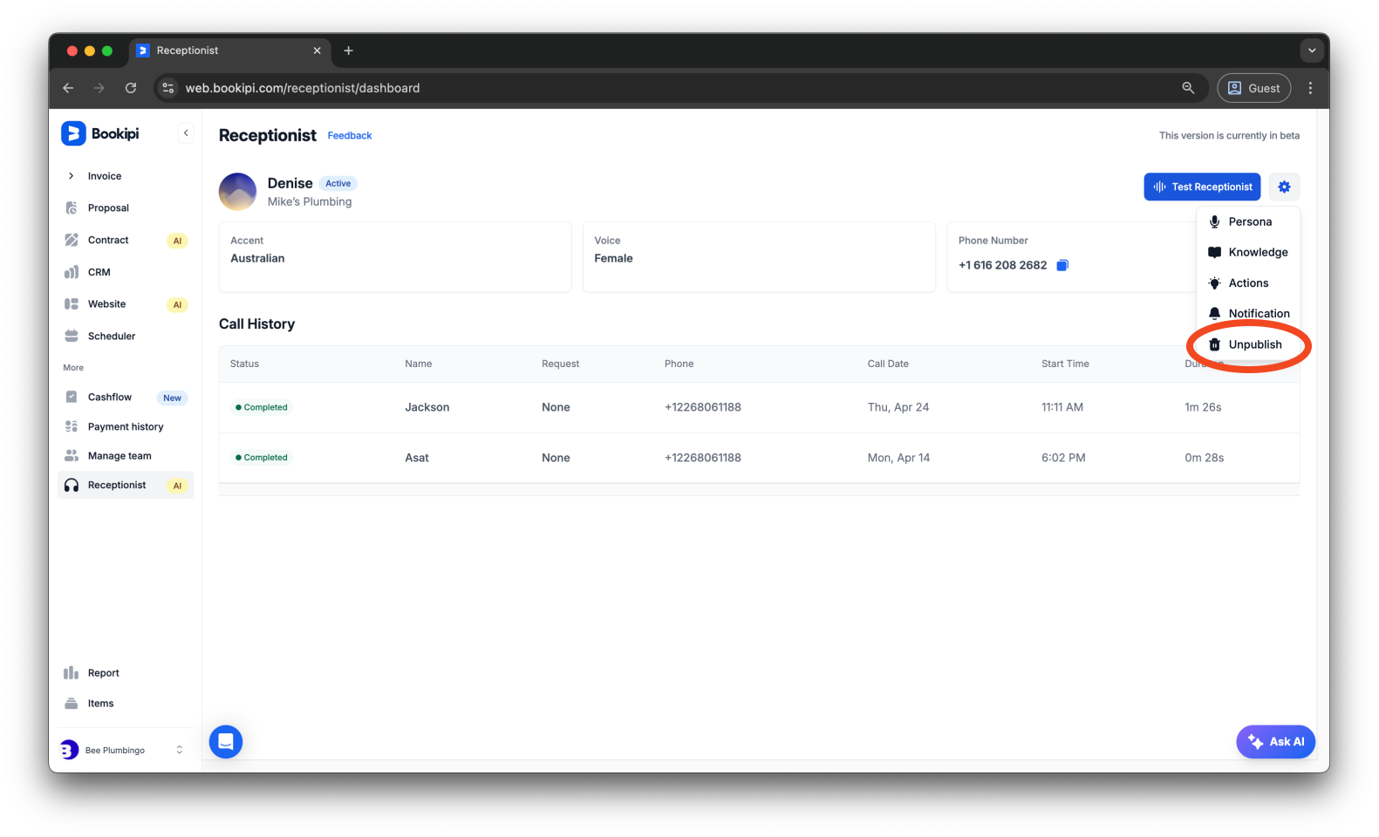Click the Call Date column header
The width and height of the screenshot is (1379, 837).
click(888, 364)
